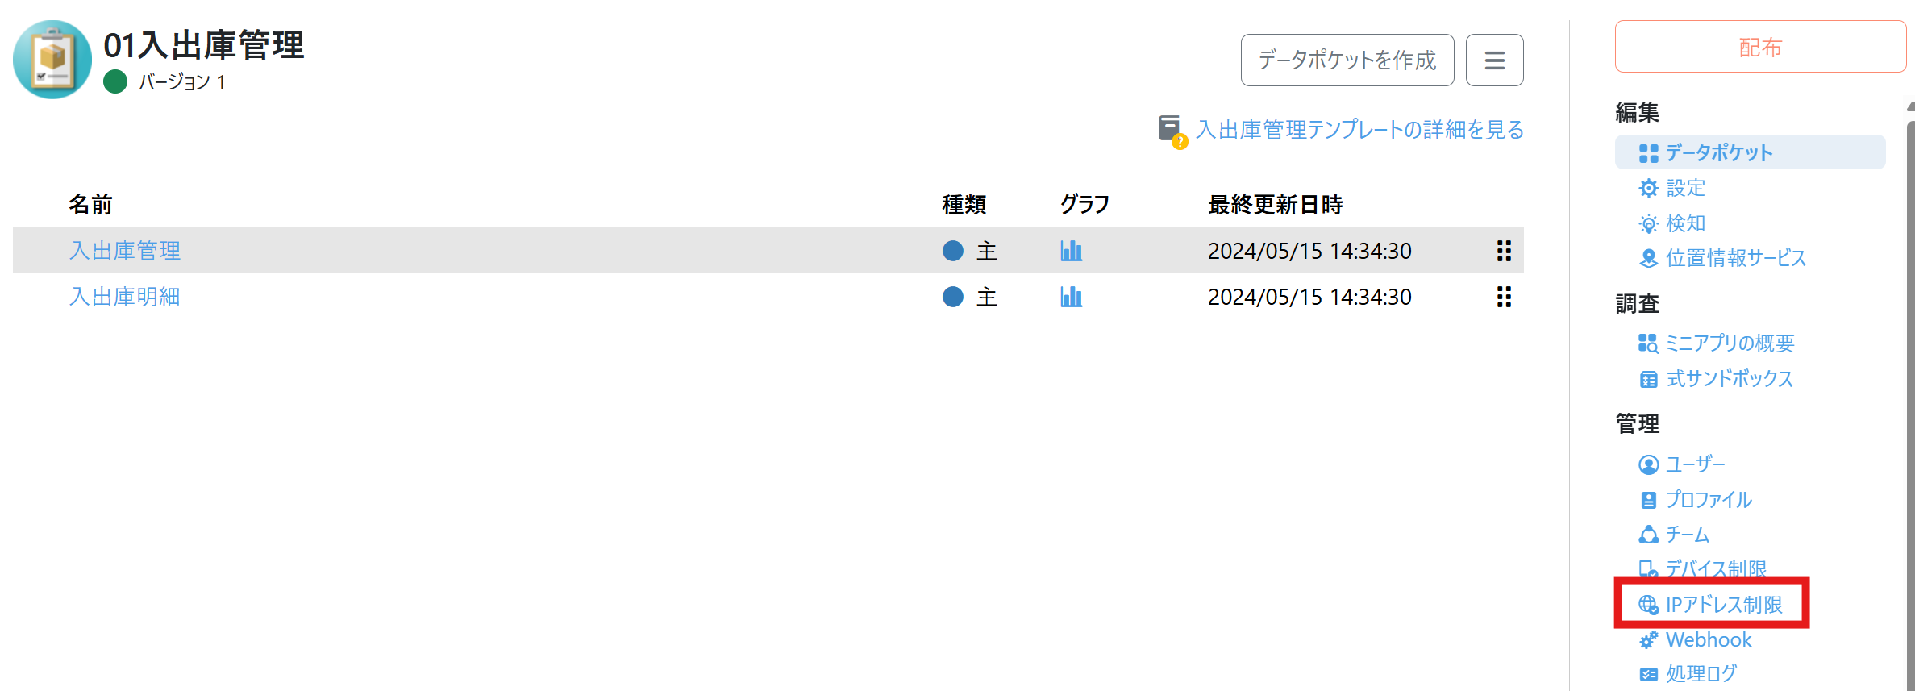Viewport: 1915px width, 691px height.
Task: Select データポケット in the sidebar
Action: (1718, 152)
